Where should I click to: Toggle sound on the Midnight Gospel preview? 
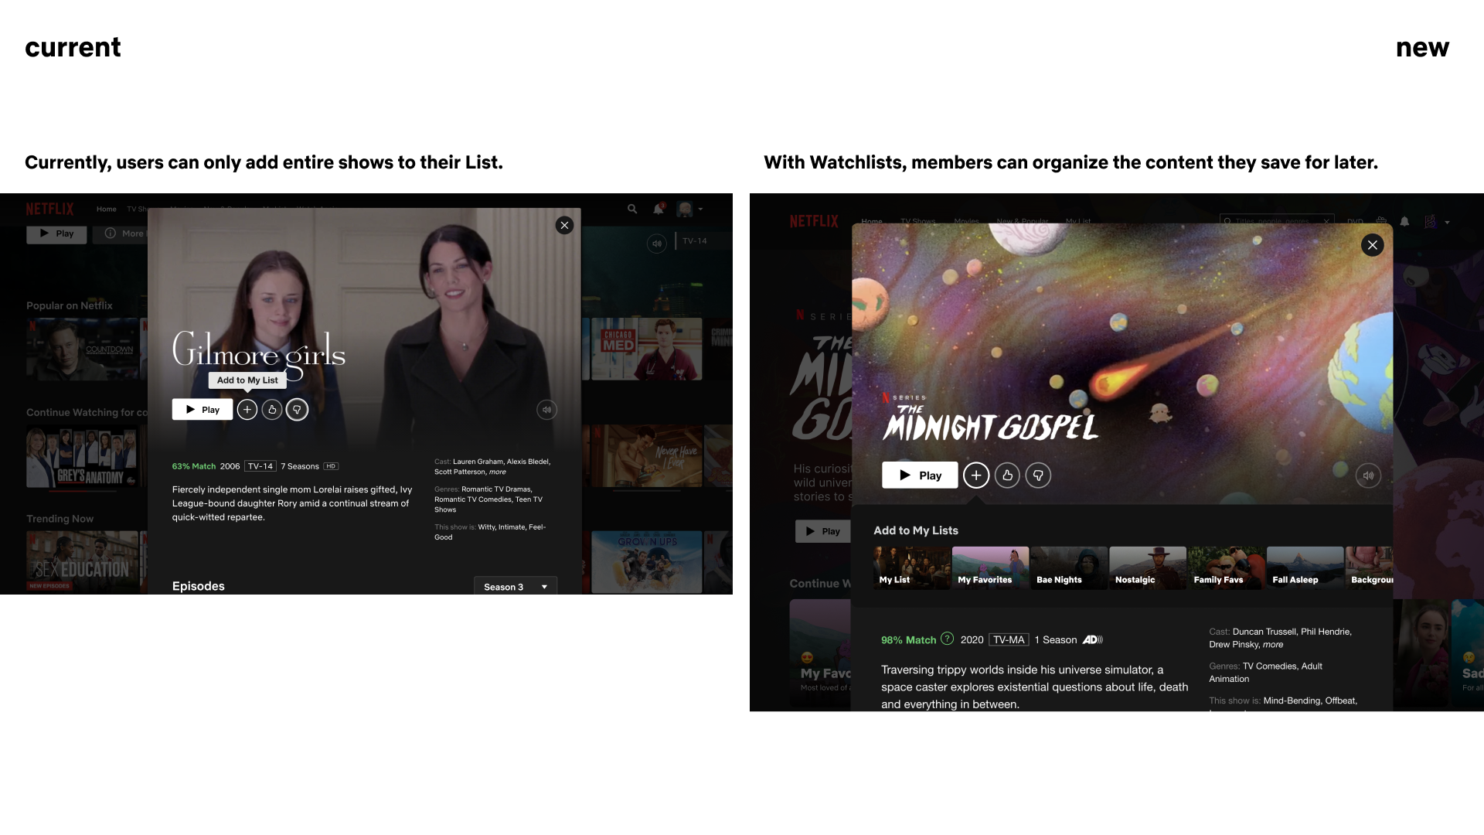coord(1368,475)
